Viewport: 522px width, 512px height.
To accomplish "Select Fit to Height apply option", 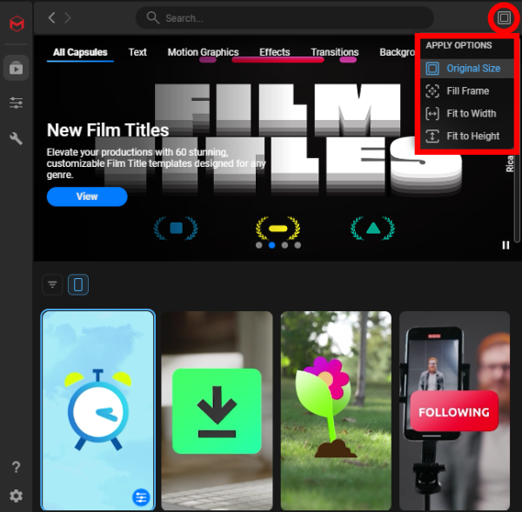I will pos(466,136).
